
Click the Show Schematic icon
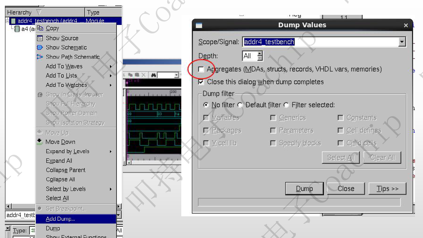[40, 47]
